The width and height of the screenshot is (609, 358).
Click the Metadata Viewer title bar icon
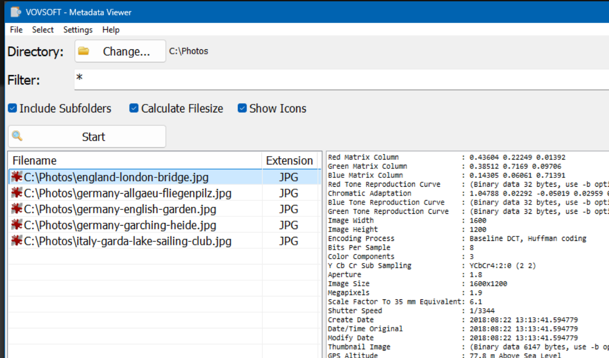coord(15,12)
